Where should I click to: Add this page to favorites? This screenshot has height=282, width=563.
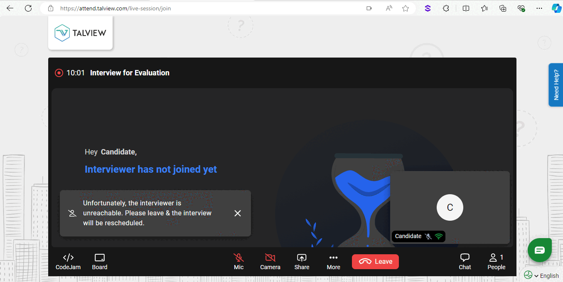(x=406, y=8)
